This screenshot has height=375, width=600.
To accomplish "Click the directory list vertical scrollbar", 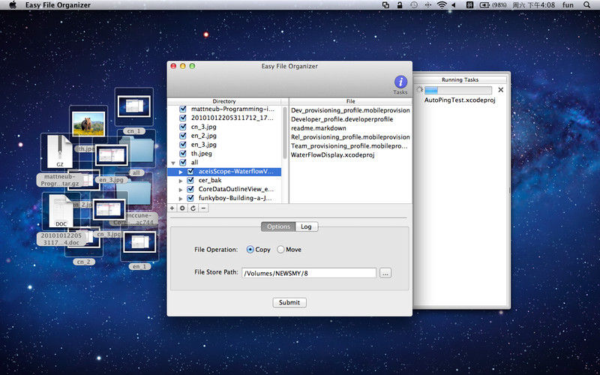I will (285, 133).
